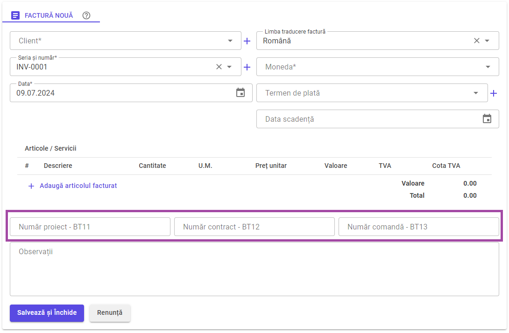Open the Client dropdown
This screenshot has width=509, height=333.
[x=230, y=41]
